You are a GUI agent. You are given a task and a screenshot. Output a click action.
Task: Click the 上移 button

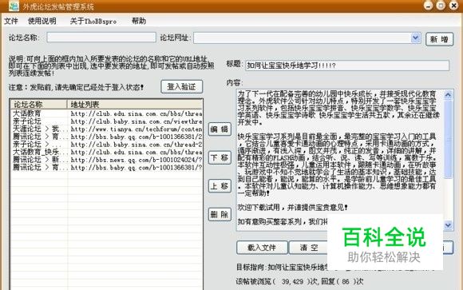[x=220, y=186]
